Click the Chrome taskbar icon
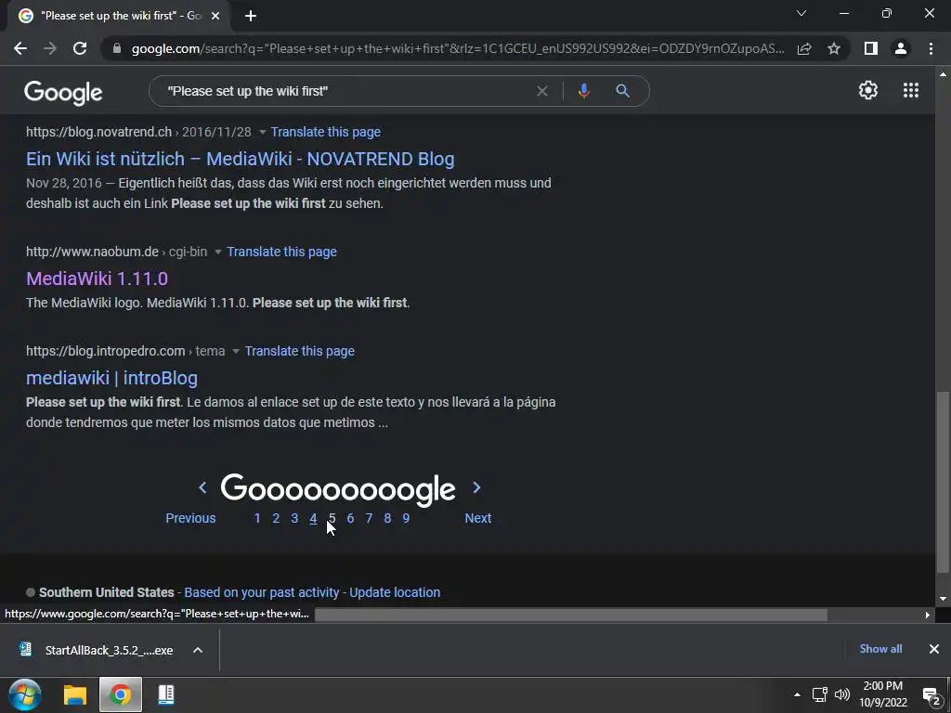This screenshot has width=951, height=713. point(121,694)
